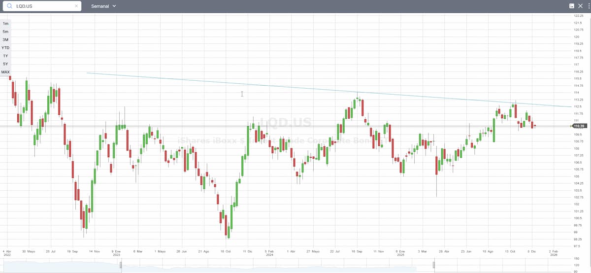Click the save chart image icon
This screenshot has width=591, height=273.
[x=571, y=6]
